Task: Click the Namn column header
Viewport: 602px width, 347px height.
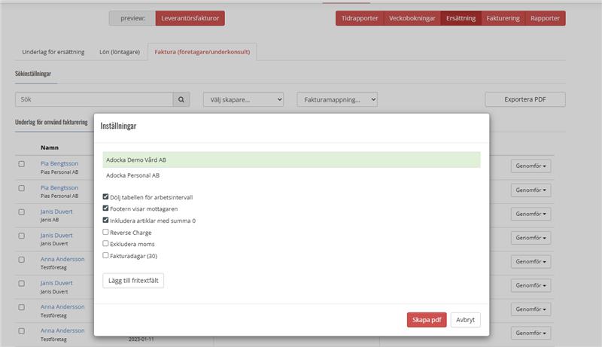Action: coord(50,148)
